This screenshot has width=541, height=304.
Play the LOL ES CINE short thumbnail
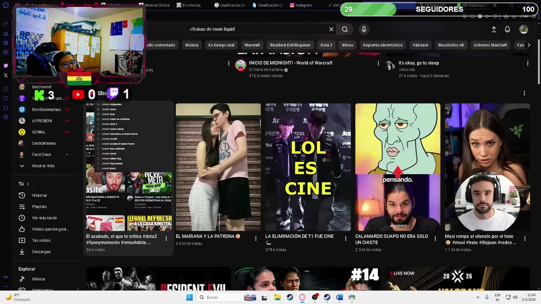[x=308, y=167]
